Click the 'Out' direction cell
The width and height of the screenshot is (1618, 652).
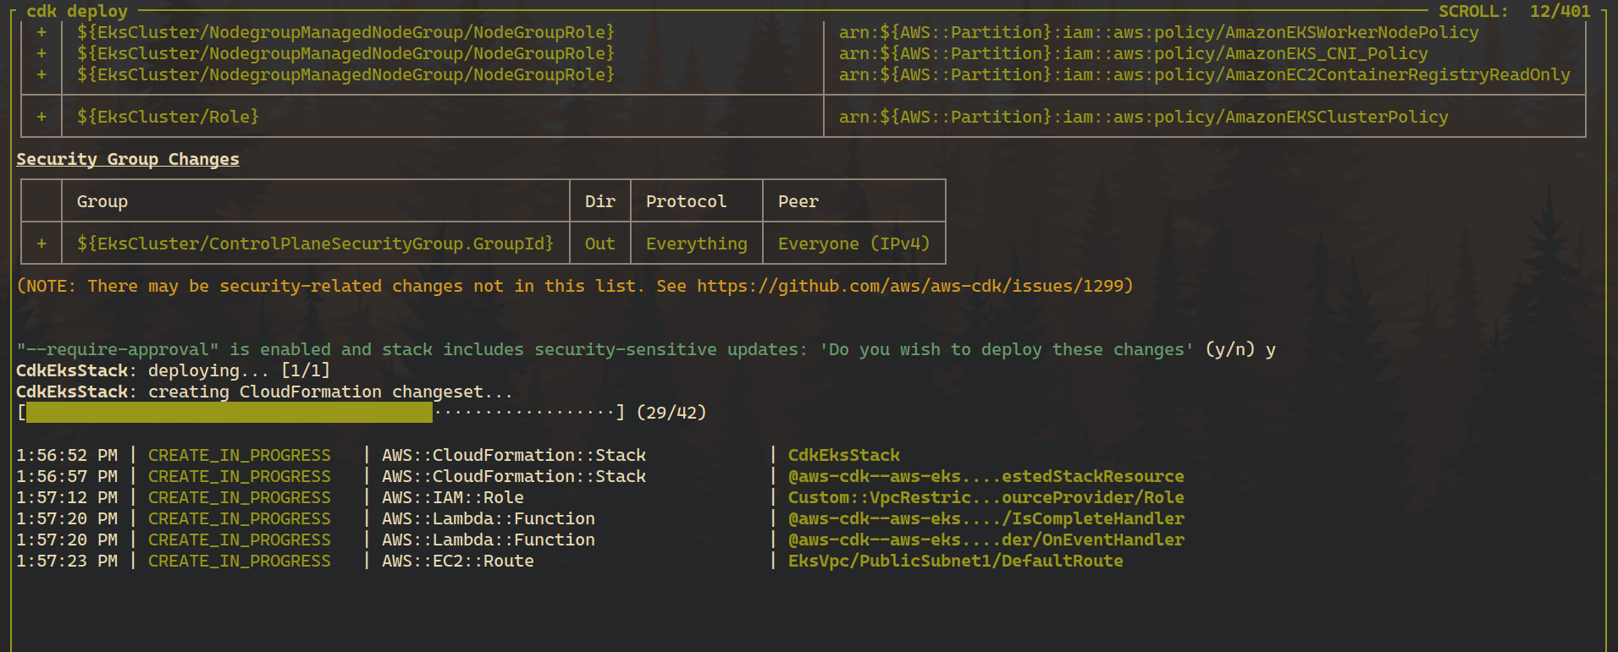pos(600,244)
